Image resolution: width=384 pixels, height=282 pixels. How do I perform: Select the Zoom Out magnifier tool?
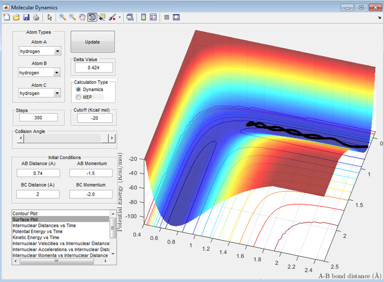pos(72,17)
